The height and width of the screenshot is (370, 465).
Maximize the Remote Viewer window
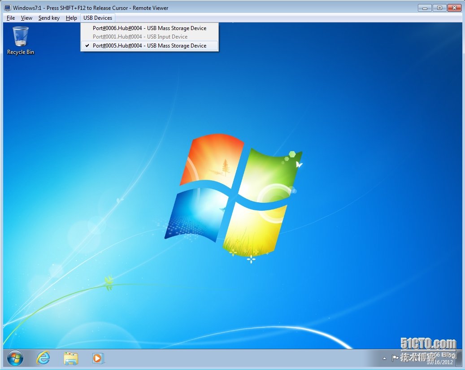coord(439,8)
